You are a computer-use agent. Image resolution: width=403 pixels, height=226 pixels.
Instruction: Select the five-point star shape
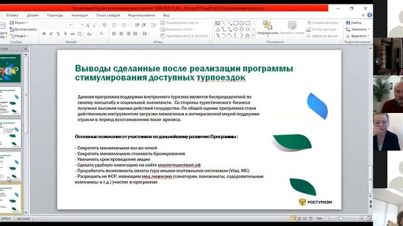[247, 36]
